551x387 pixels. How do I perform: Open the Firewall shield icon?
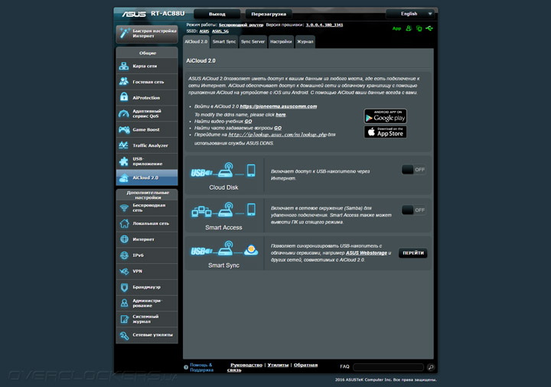tap(124, 288)
